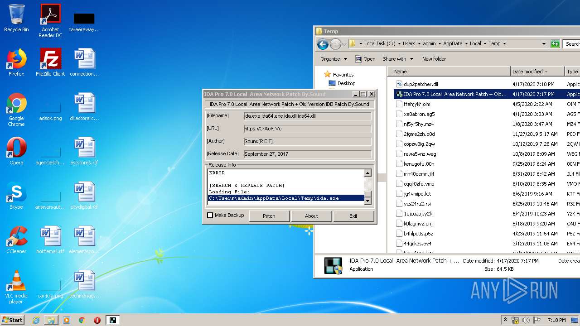
Task: Select bothemail.rtf desktop file
Action: 50,240
